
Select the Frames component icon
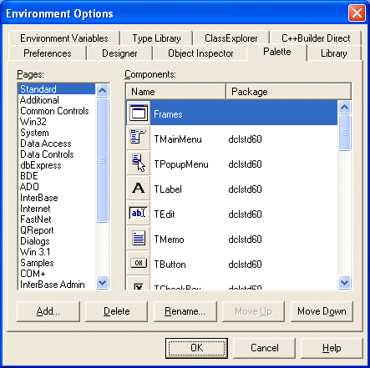tap(139, 113)
